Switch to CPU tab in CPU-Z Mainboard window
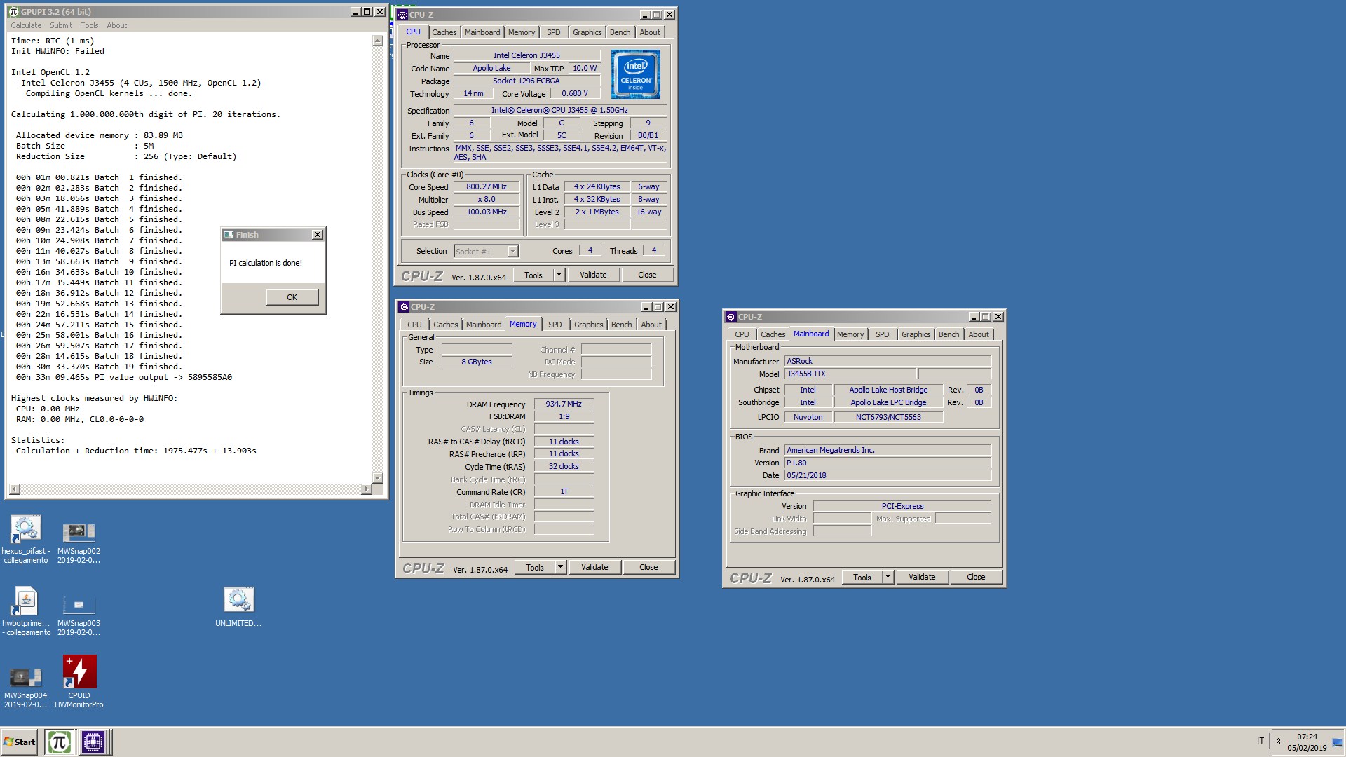Viewport: 1346px width, 757px height. (742, 334)
